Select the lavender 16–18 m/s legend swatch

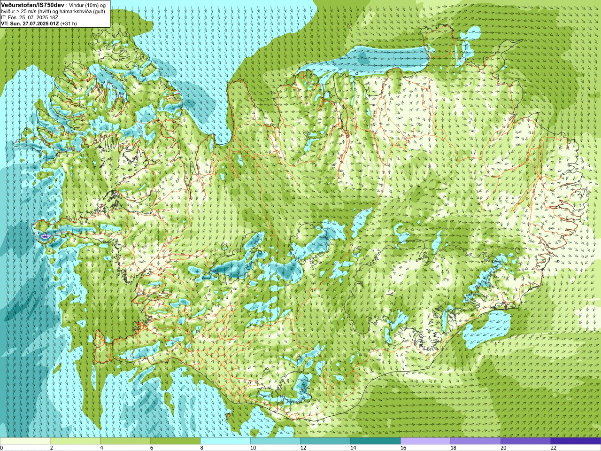coord(425,441)
